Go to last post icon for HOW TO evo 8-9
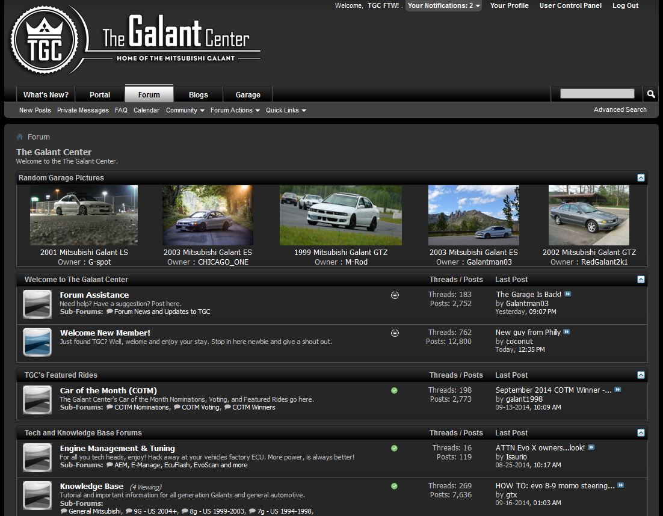 tap(621, 485)
